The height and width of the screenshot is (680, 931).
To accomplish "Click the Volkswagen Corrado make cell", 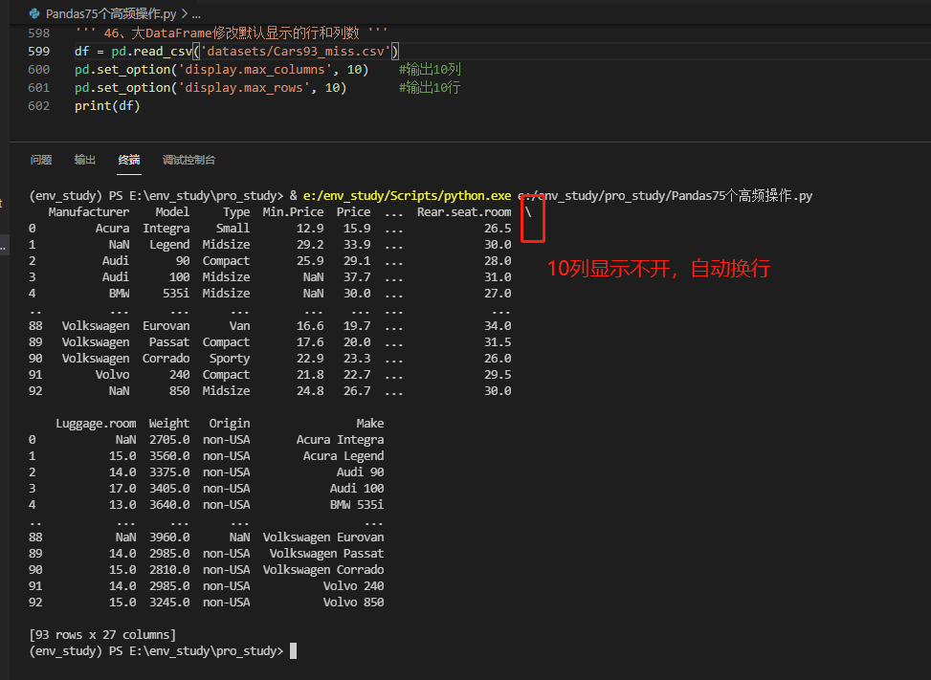I will click(323, 570).
